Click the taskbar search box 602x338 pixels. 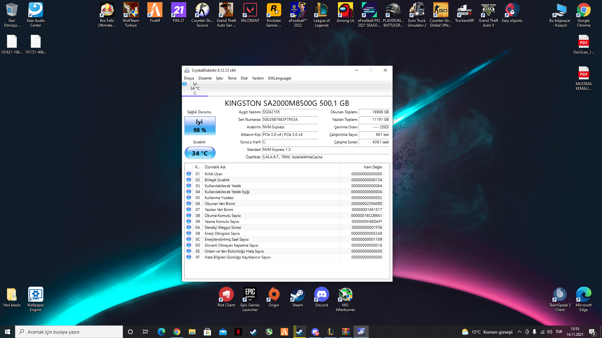[69, 332]
